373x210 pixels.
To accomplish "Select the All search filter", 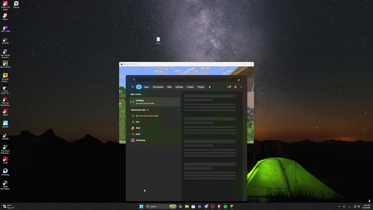I will tap(139, 87).
